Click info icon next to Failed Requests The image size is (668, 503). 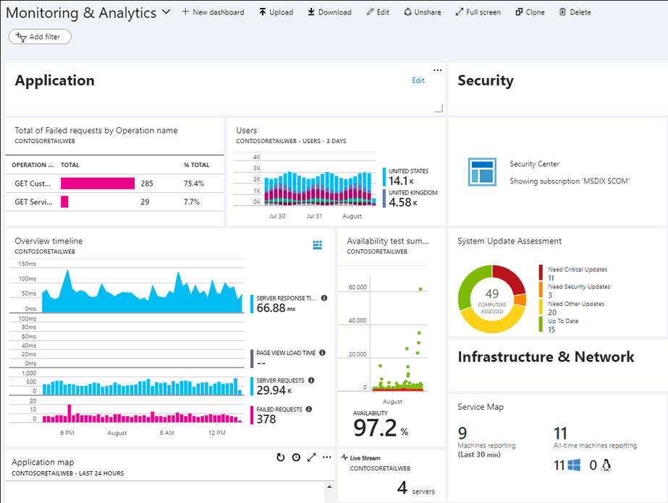(x=309, y=409)
